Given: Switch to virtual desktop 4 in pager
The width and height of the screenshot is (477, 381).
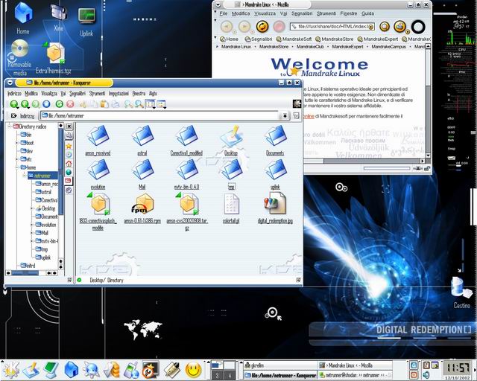Looking at the screenshot, I should click(230, 375).
